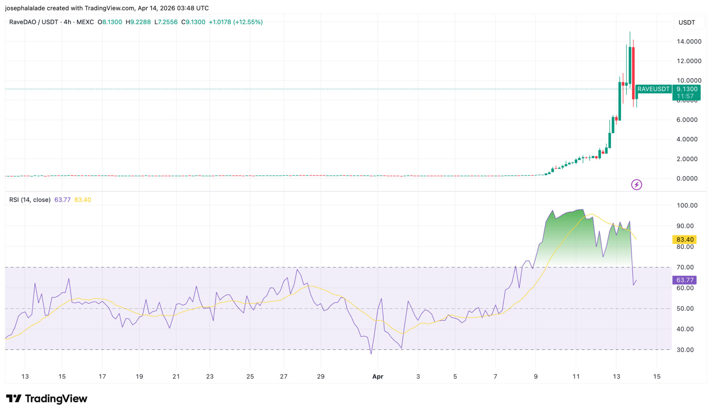Click the 9.1300 current price label
This screenshot has width=712, height=414.
tap(687, 89)
